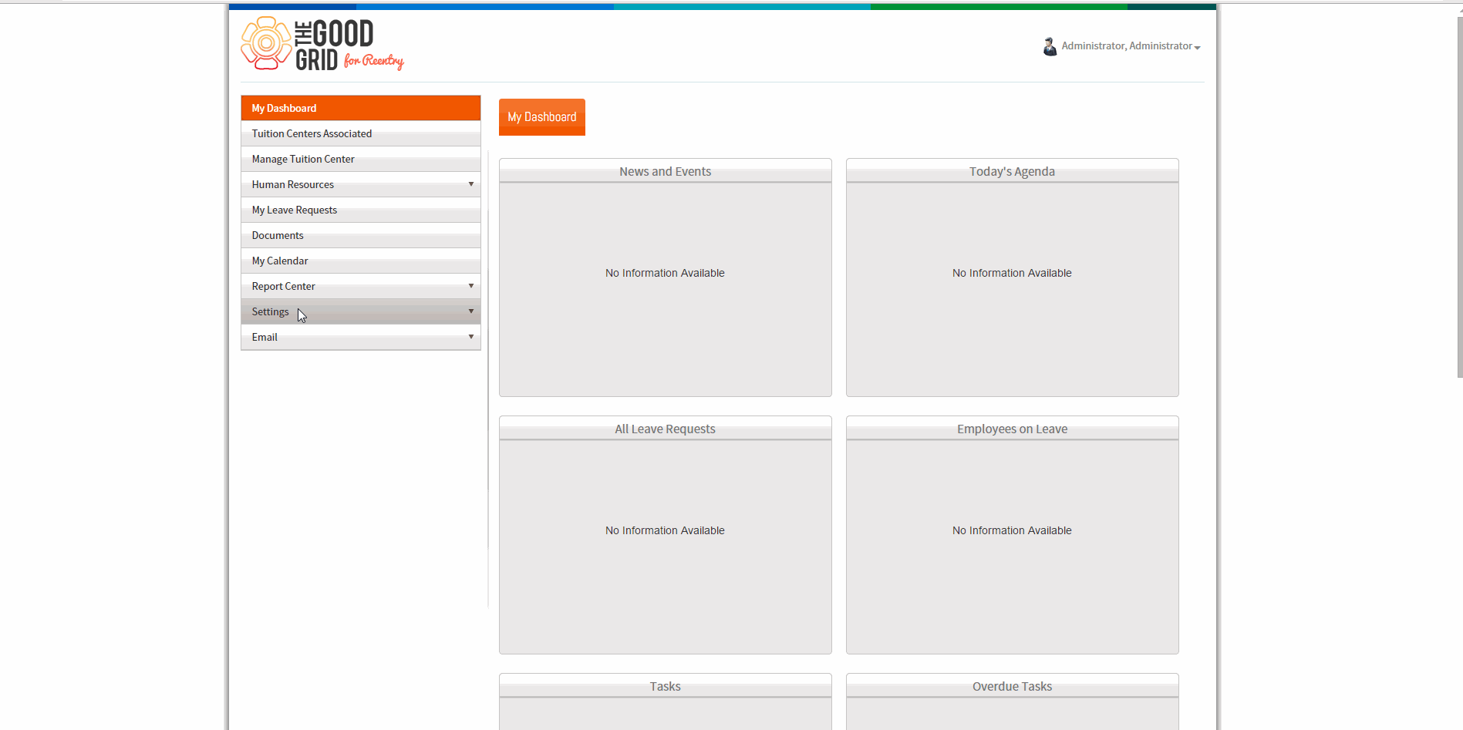This screenshot has width=1463, height=730.
Task: Click Employees on Leave panel header
Action: tap(1013, 429)
